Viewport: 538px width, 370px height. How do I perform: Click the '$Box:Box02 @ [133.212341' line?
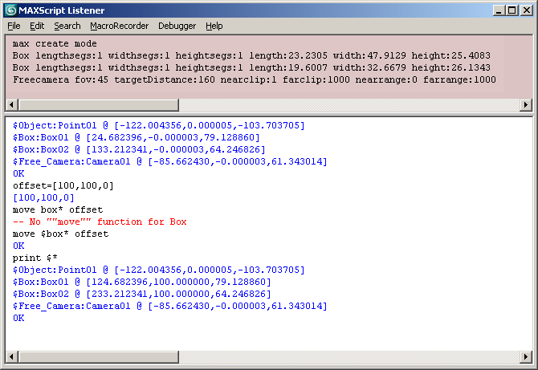[139, 149]
